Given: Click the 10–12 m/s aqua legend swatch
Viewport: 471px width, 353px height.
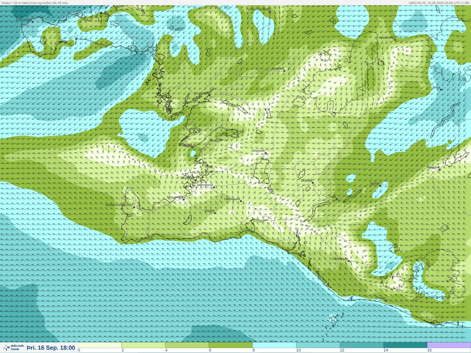Looking at the screenshot, I should 318,345.
